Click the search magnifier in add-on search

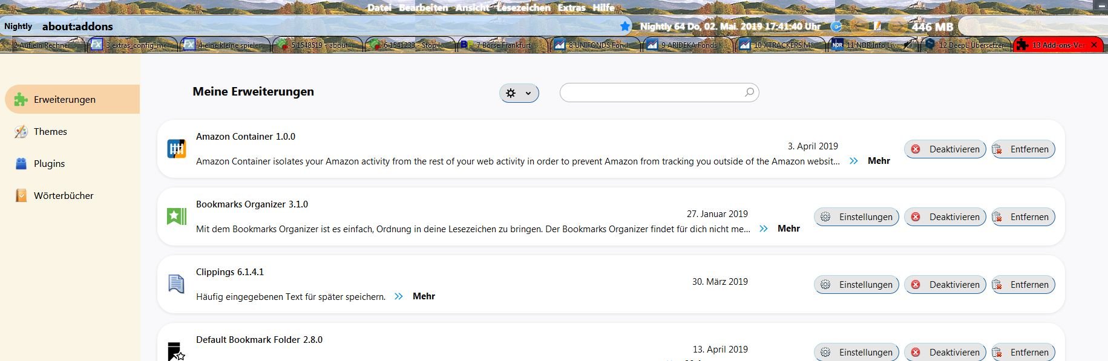coord(749,92)
